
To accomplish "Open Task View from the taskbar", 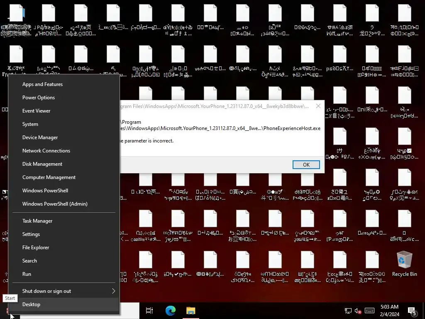I will [149, 311].
